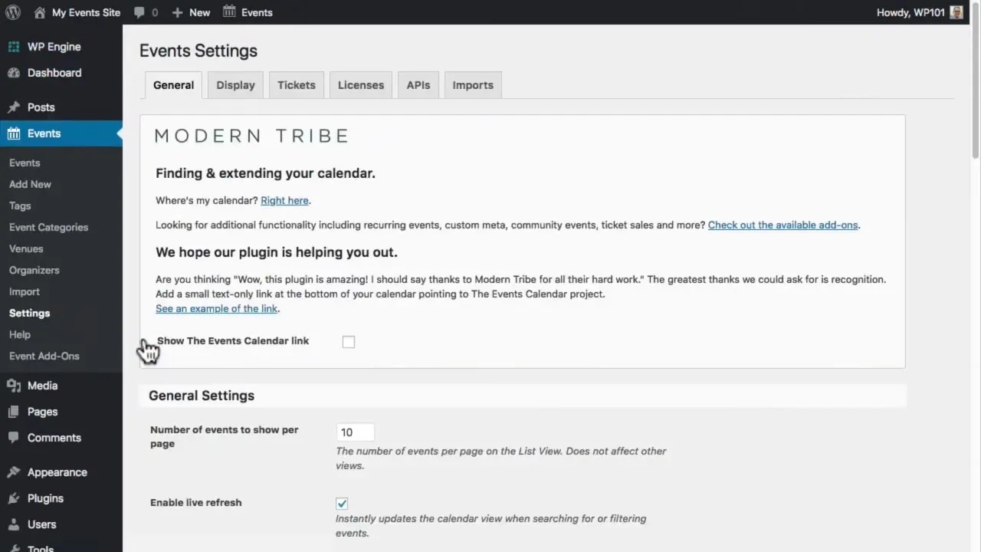The image size is (981, 552).
Task: Open Event Categories submenu item
Action: coord(48,227)
